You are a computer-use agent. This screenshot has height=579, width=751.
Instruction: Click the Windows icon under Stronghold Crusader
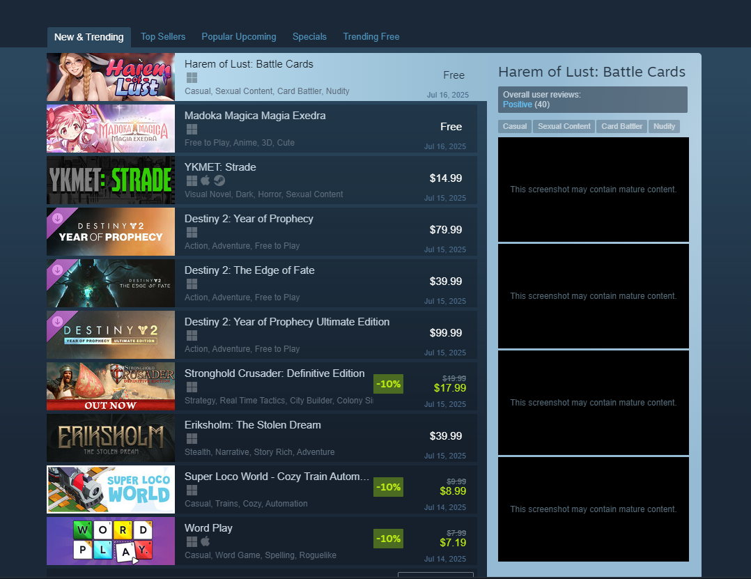pos(192,387)
